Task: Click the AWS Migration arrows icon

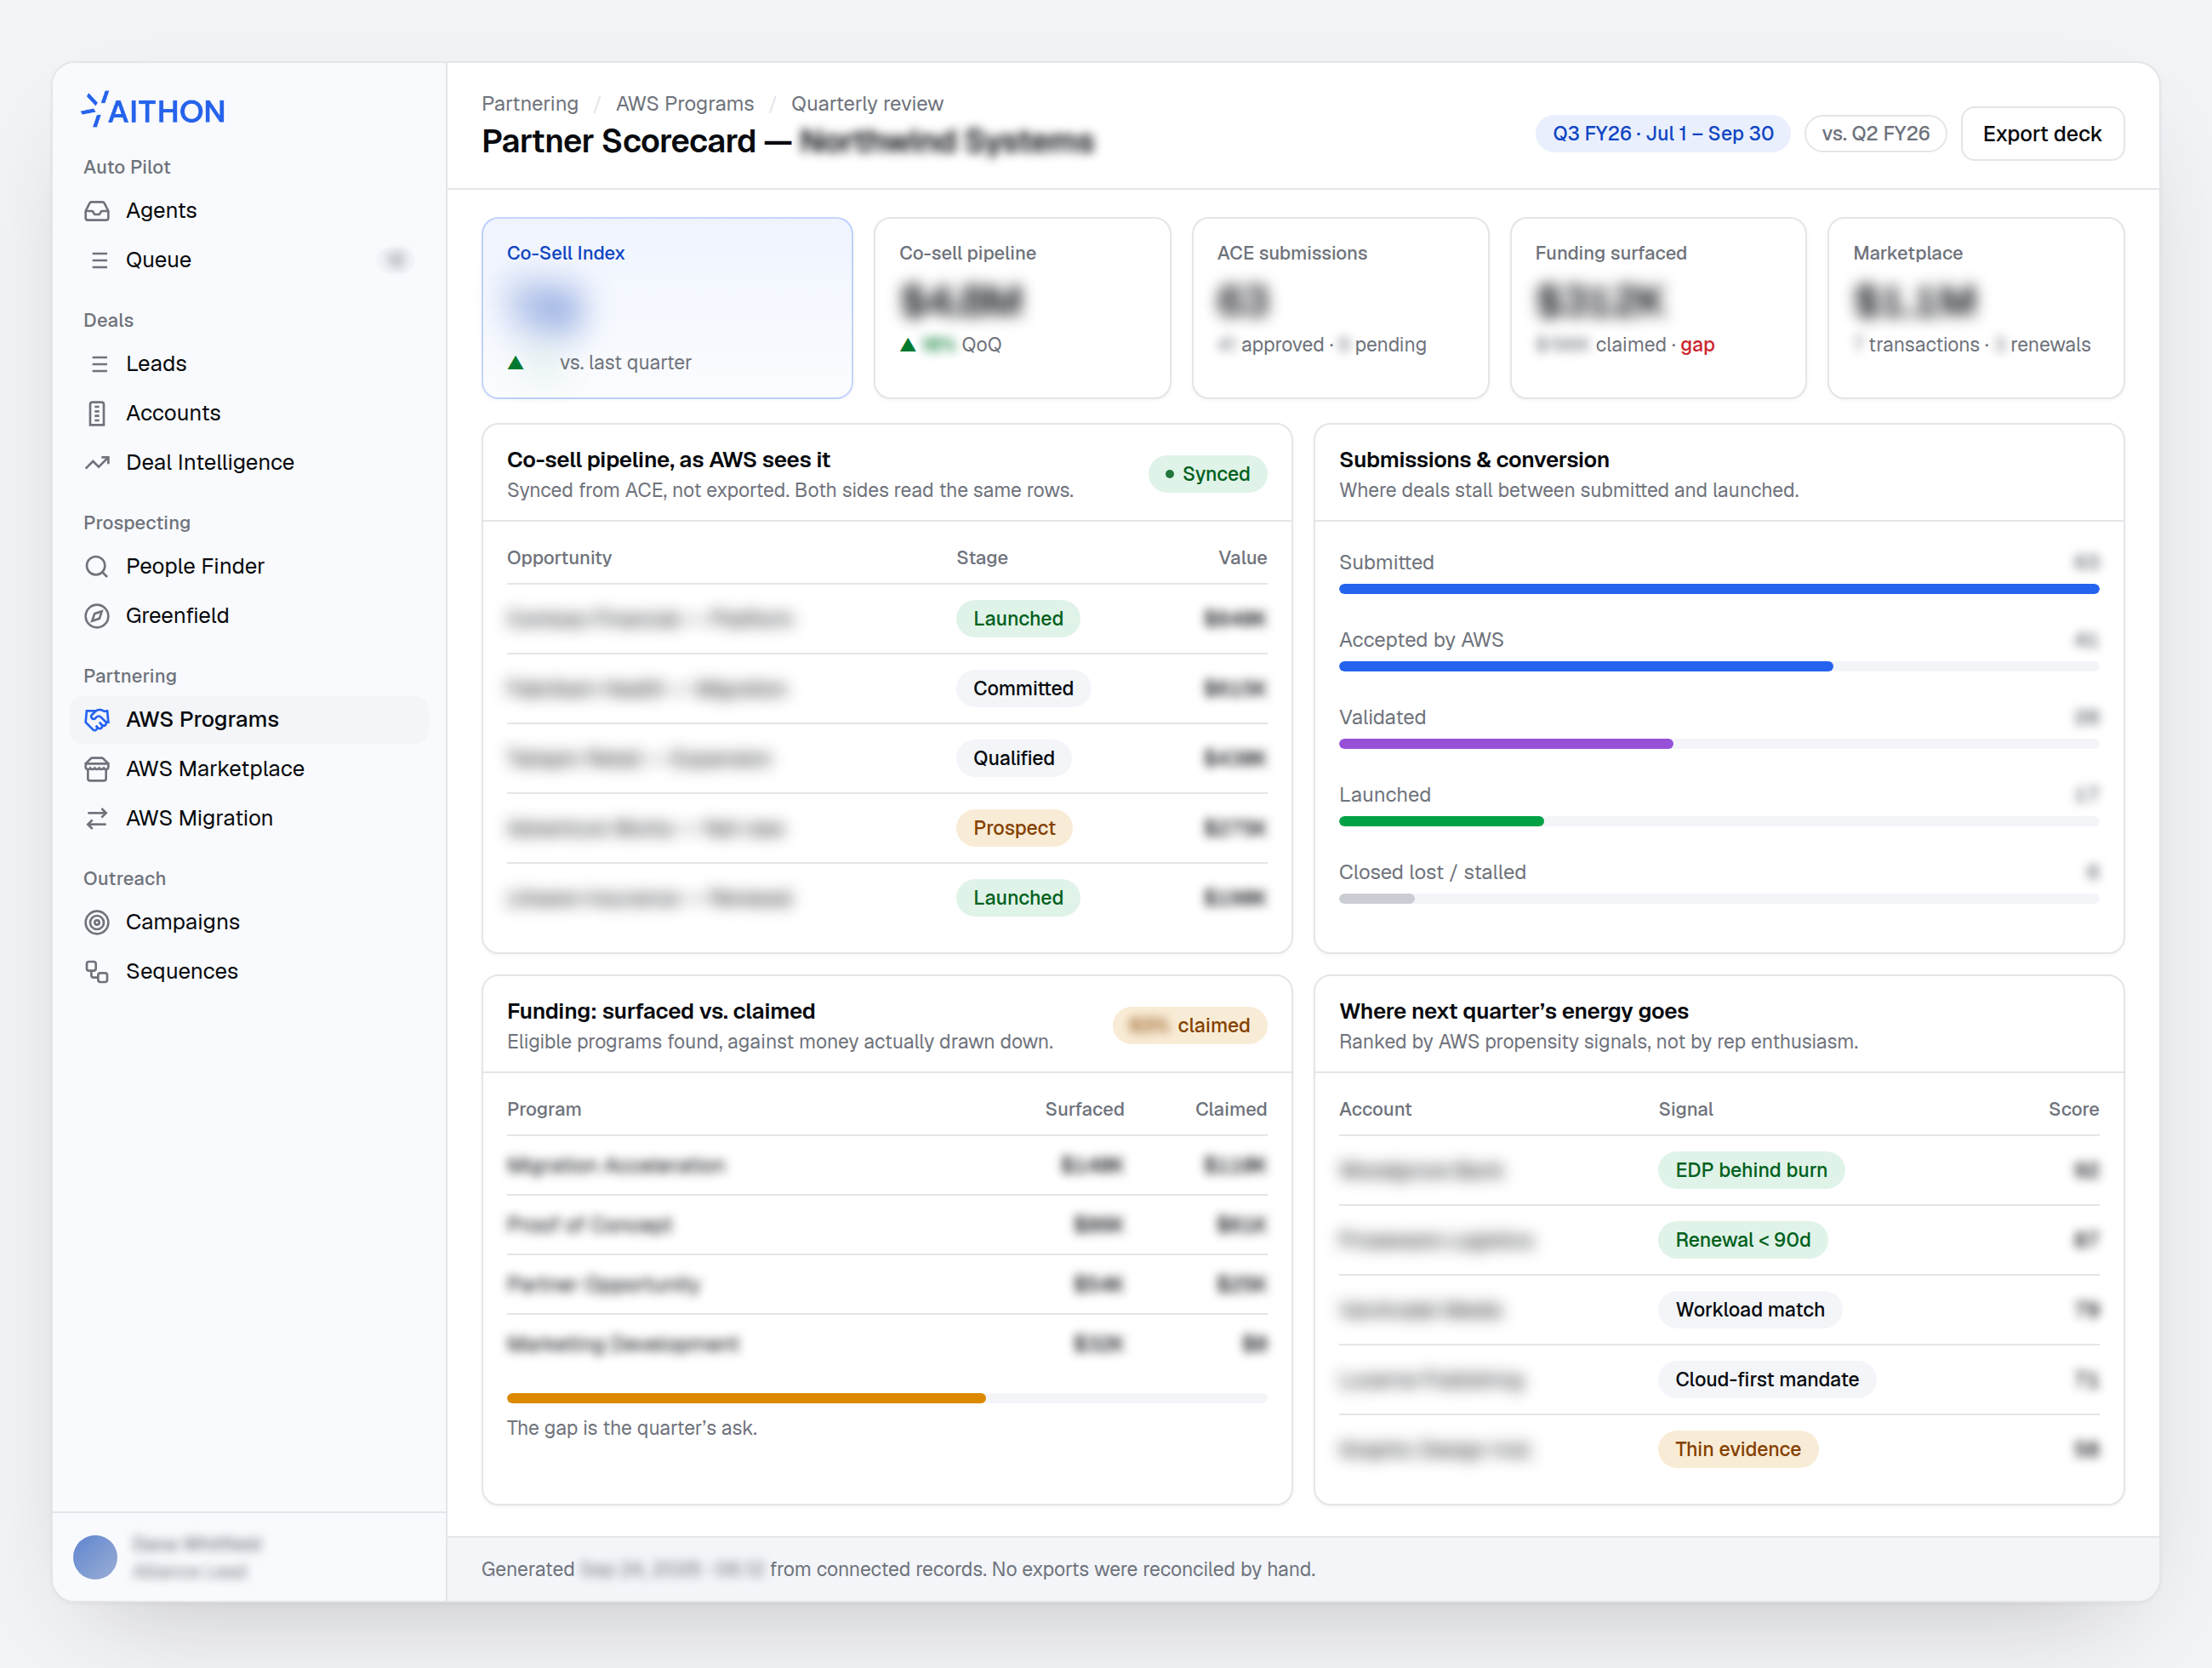Action: (97, 818)
